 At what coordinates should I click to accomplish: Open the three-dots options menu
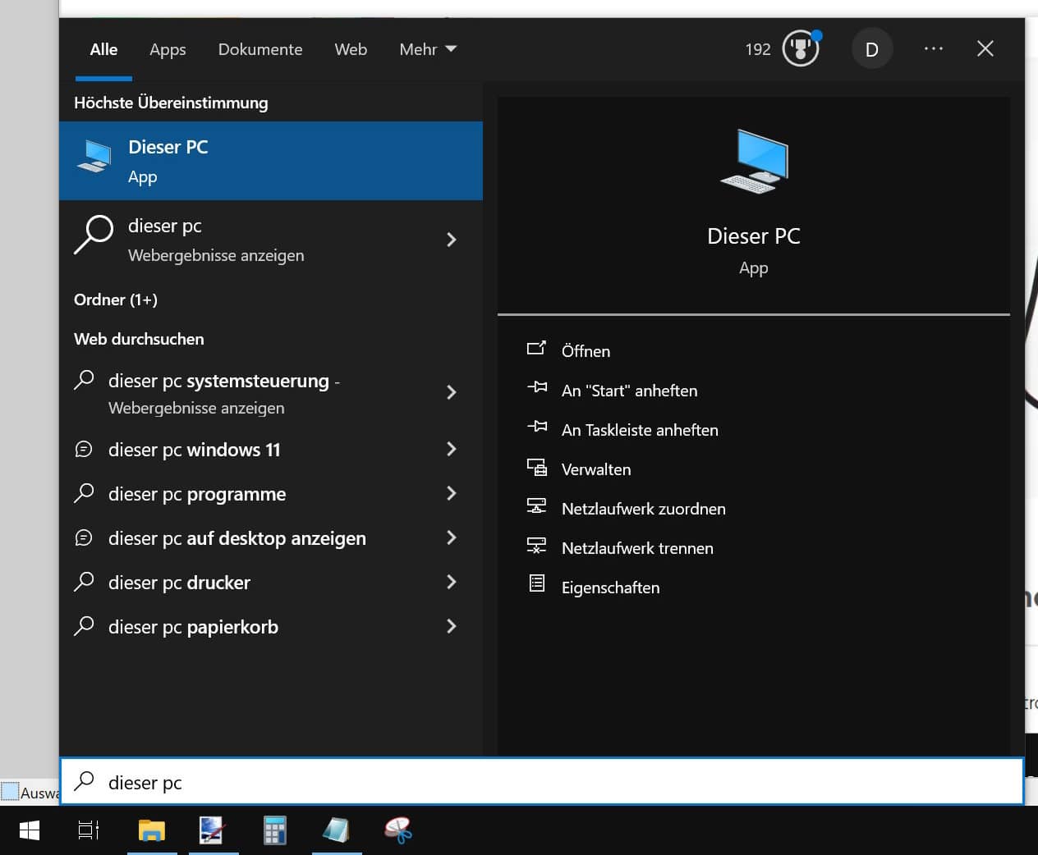pyautogui.click(x=933, y=48)
